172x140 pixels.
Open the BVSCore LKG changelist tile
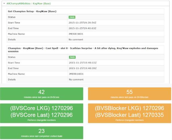tap(42, 113)
